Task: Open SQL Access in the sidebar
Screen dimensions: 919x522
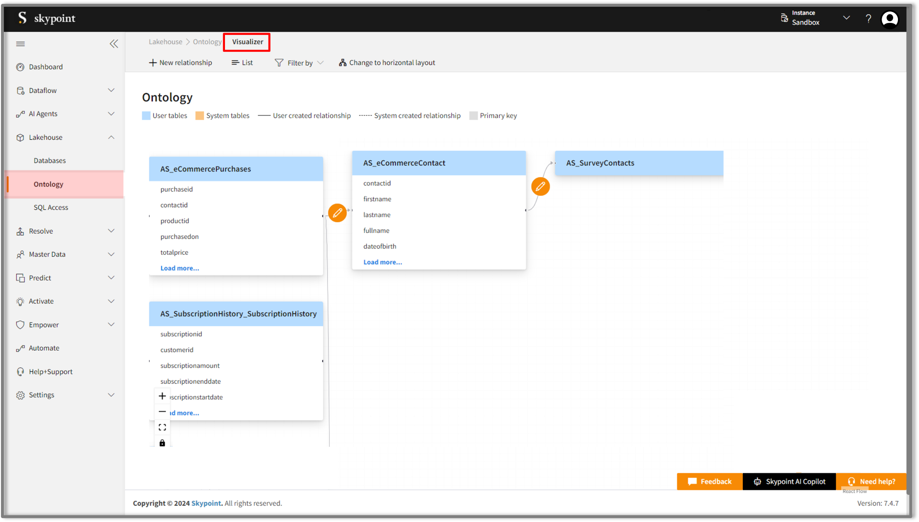Action: click(51, 207)
